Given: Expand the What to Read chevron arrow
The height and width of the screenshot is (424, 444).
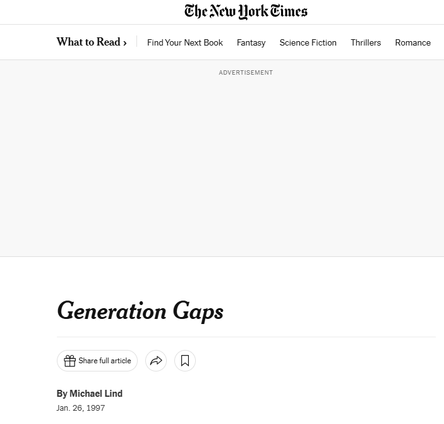Looking at the screenshot, I should (x=125, y=43).
